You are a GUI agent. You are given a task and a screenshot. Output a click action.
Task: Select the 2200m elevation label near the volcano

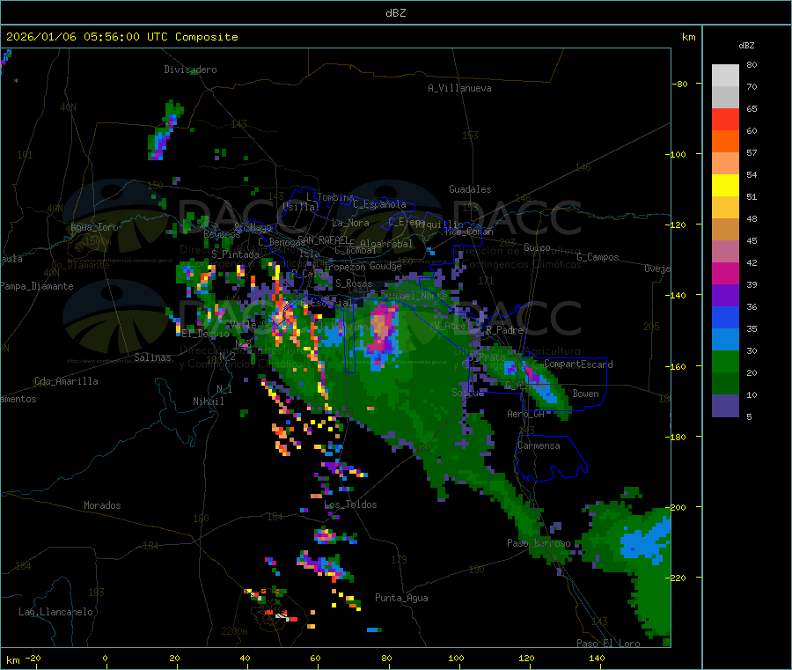(234, 631)
